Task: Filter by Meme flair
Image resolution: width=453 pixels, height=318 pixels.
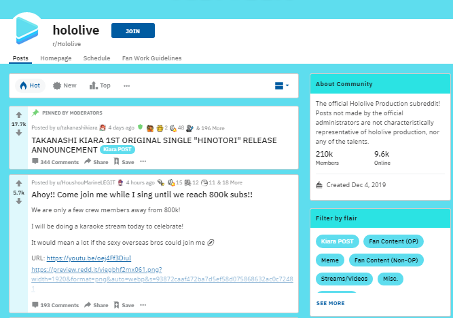Action: point(330,260)
